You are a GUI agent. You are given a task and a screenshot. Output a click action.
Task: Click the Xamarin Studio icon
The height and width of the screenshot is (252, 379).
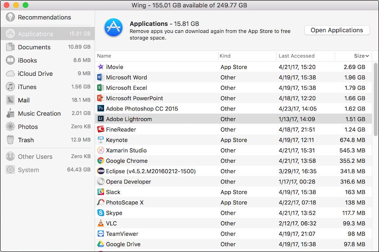[x=100, y=150]
